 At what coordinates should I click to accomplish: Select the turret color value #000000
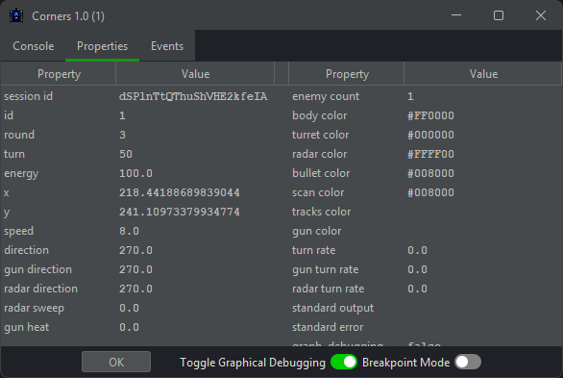coord(430,135)
